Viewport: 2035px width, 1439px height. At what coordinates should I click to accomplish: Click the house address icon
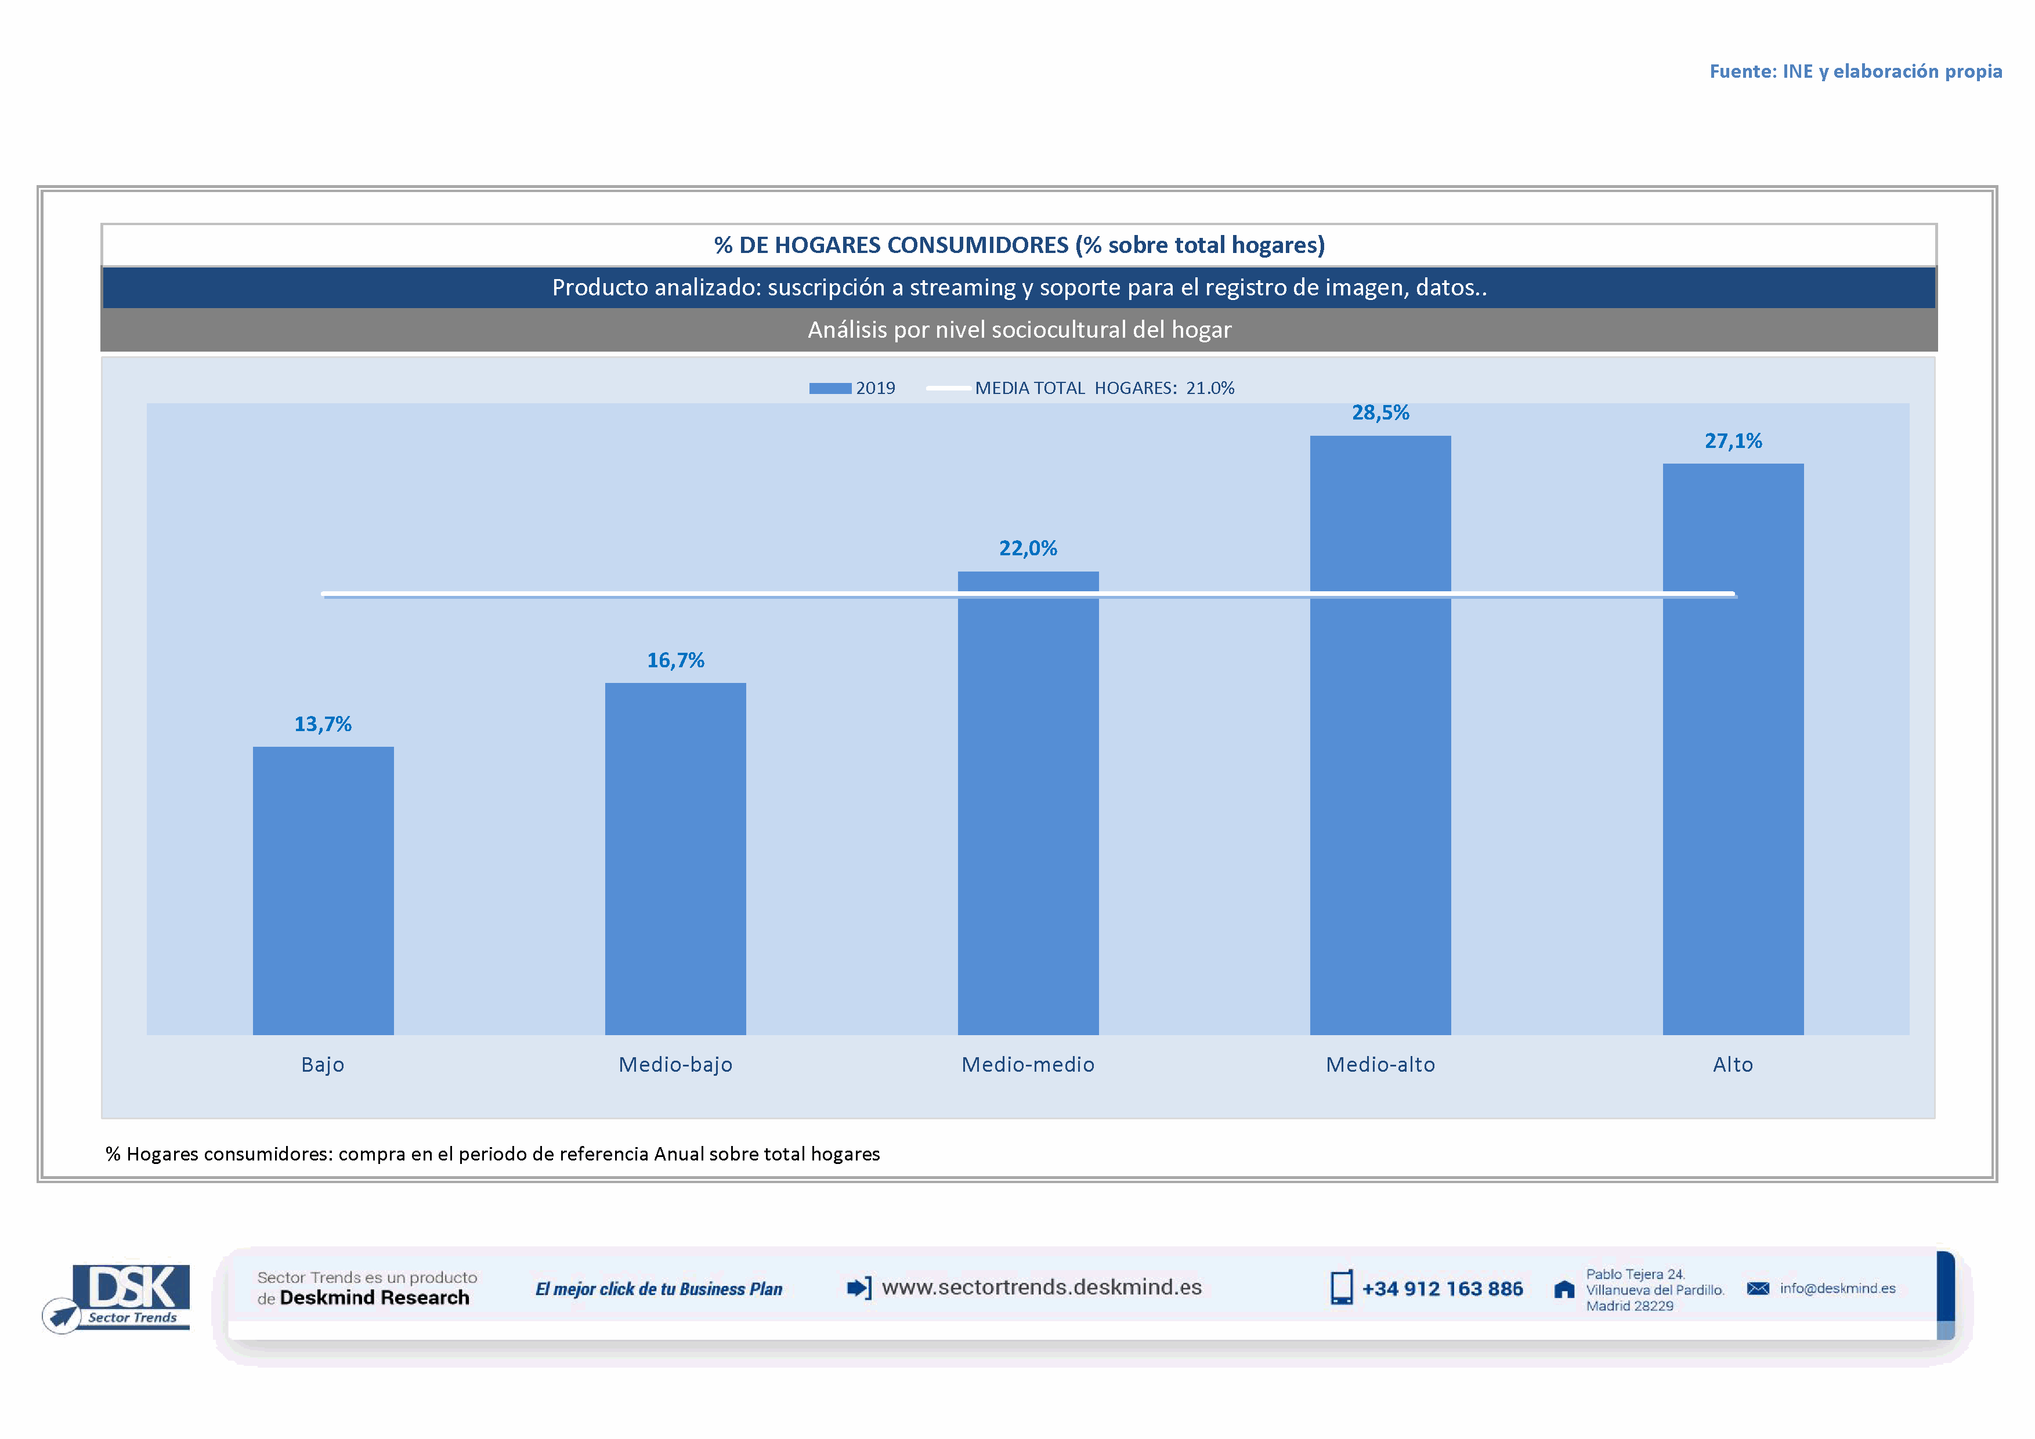(1564, 1289)
